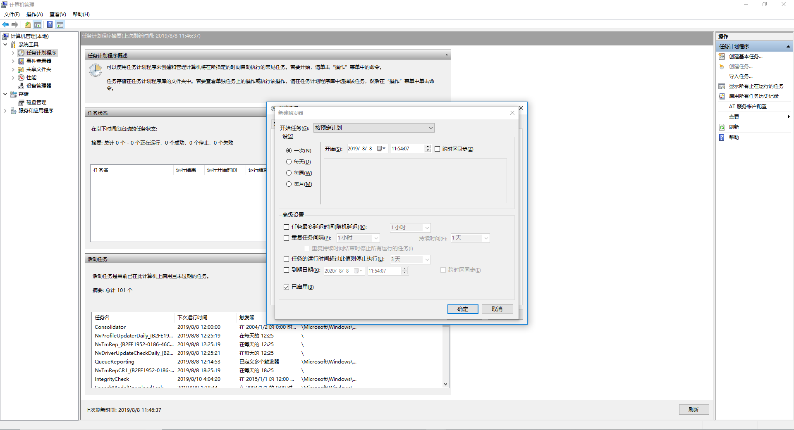Screen dimensions: 794x430
Task: Click the 存储 icon in tree
Action: 13,94
